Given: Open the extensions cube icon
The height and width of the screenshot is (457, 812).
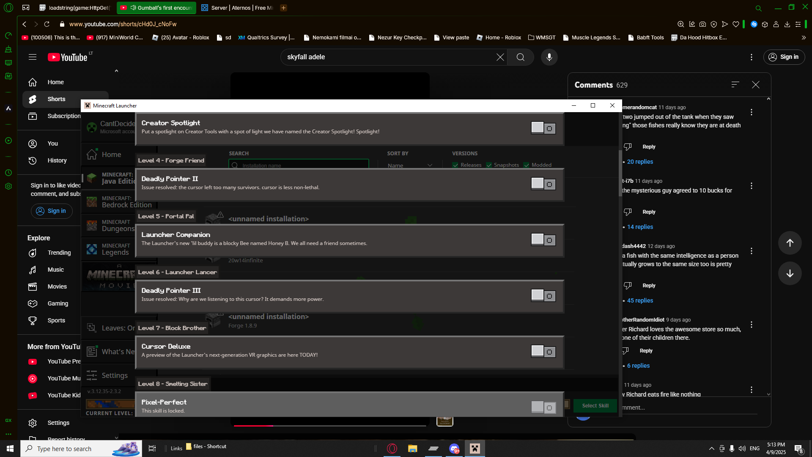Looking at the screenshot, I should point(765,24).
